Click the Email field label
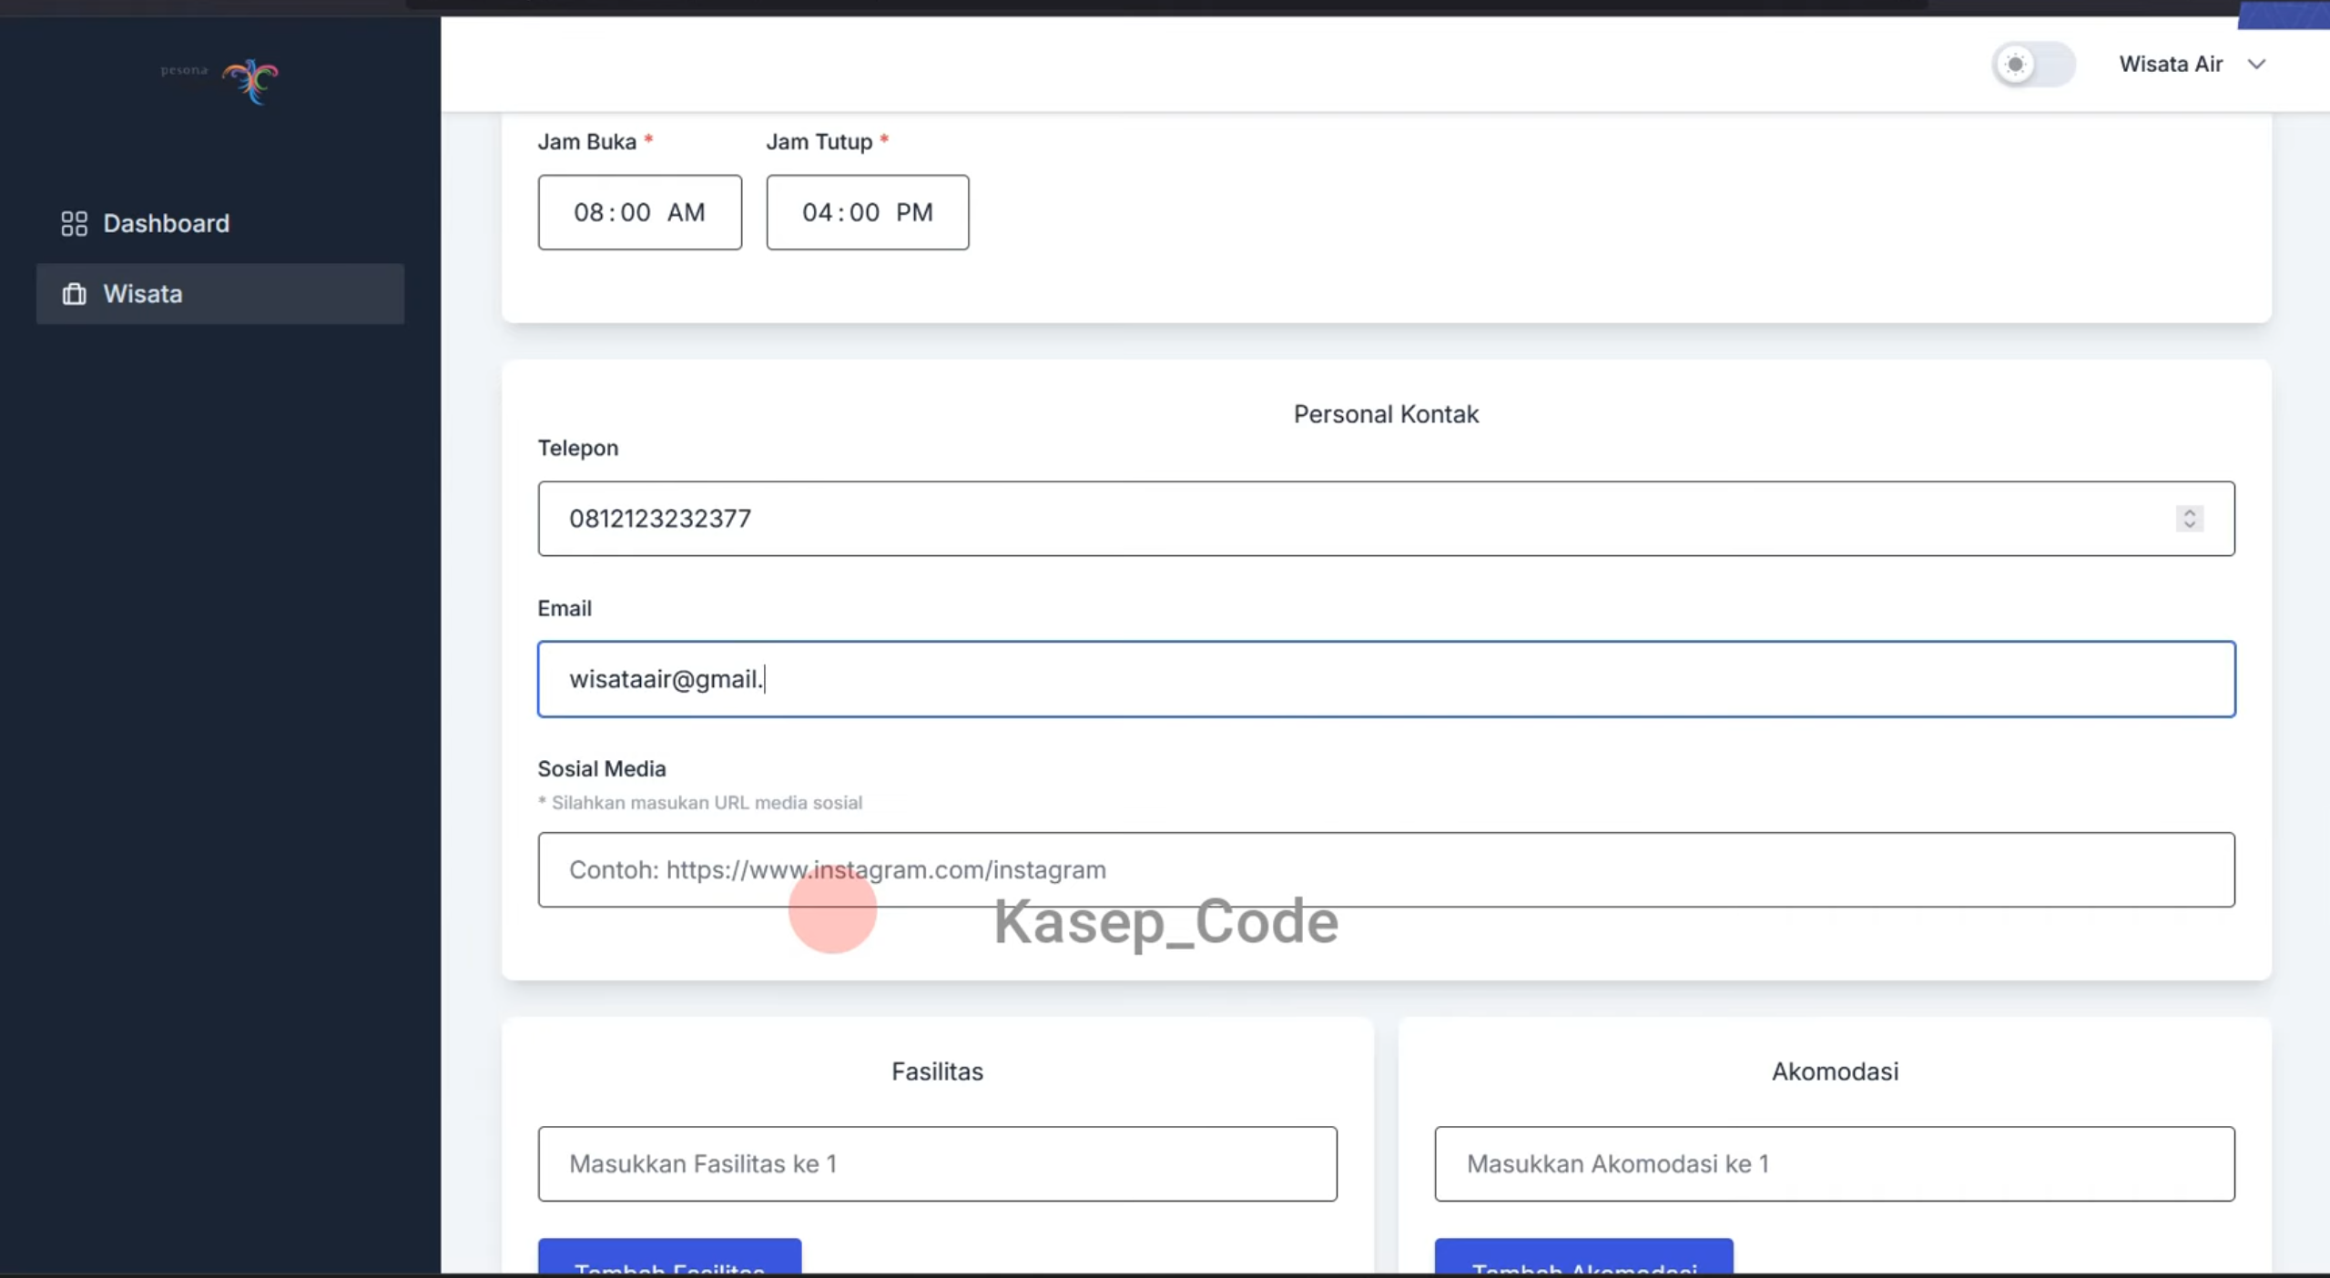Viewport: 2330px width, 1278px height. (565, 608)
